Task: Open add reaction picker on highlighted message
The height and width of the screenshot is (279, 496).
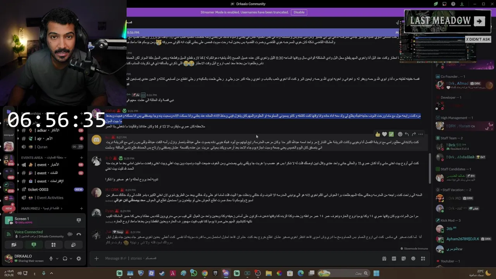Action: pos(400,134)
